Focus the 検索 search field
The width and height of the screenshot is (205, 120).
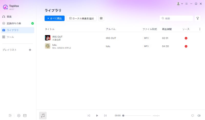[176, 18]
